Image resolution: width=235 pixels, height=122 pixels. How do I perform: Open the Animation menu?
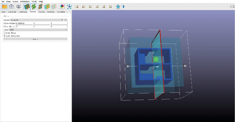[x=25, y=1]
